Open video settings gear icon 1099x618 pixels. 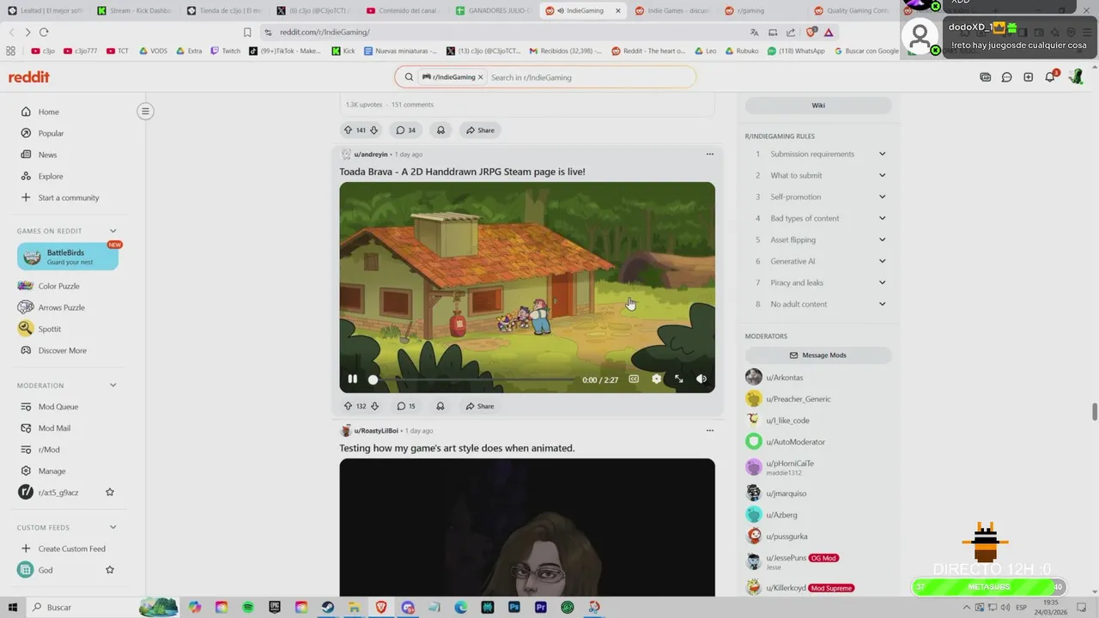657,379
